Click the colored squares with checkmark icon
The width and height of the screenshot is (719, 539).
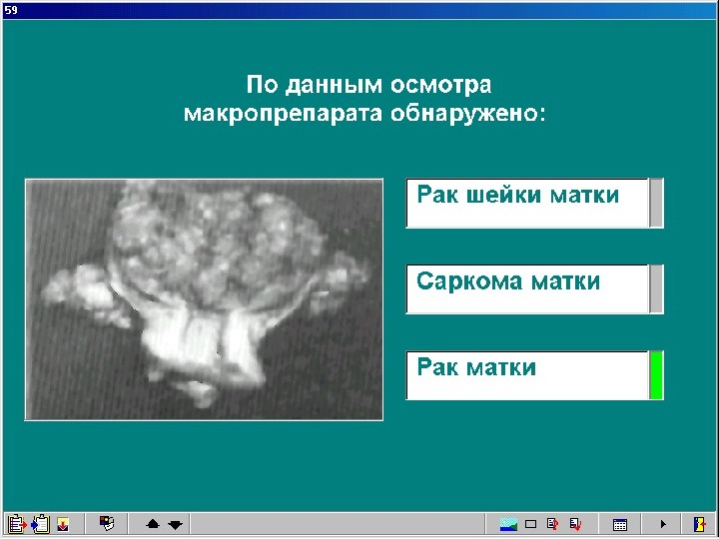tap(107, 523)
